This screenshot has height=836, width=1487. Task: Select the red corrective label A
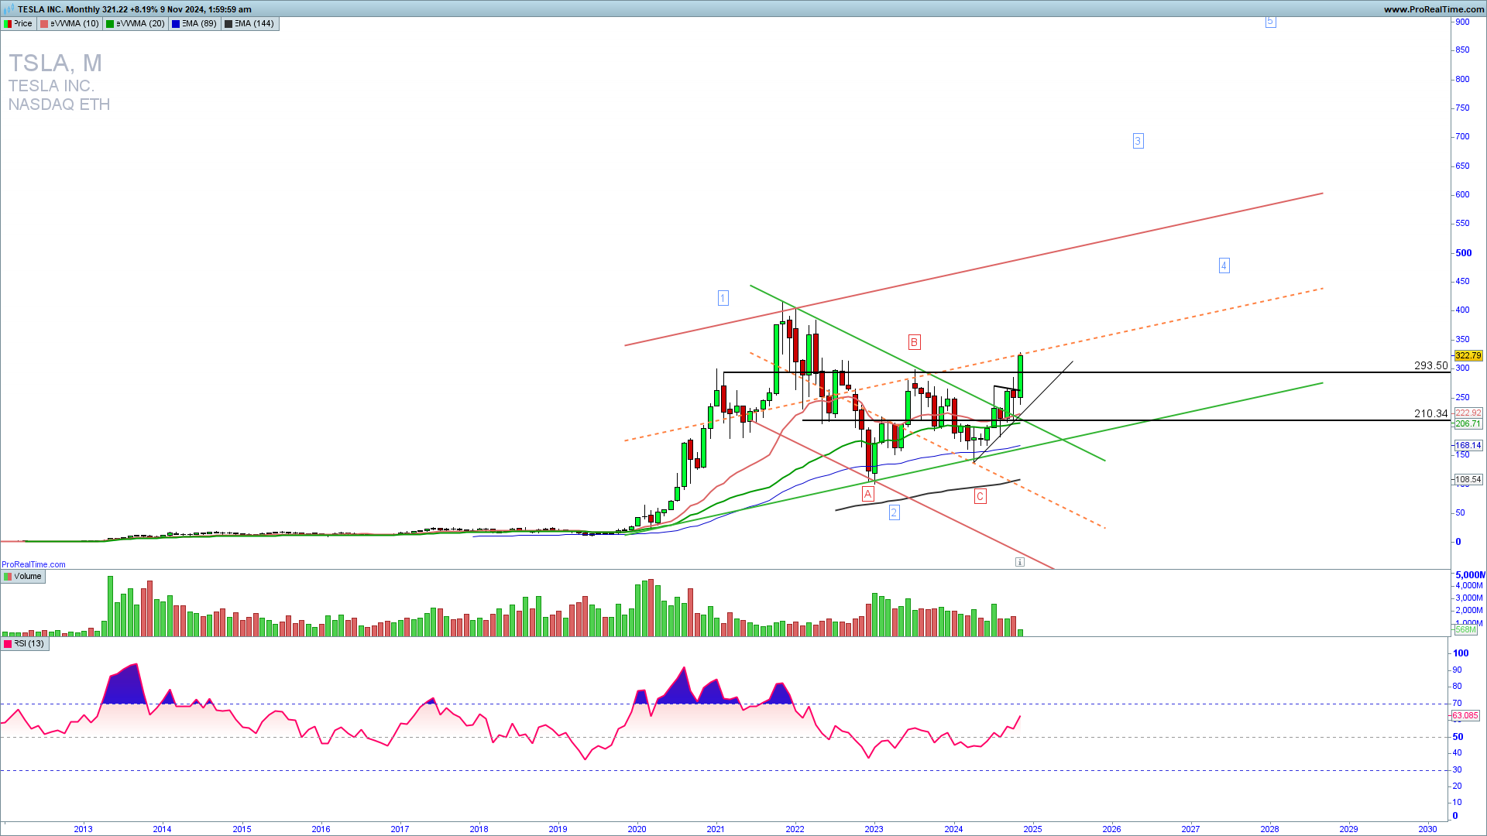[868, 494]
